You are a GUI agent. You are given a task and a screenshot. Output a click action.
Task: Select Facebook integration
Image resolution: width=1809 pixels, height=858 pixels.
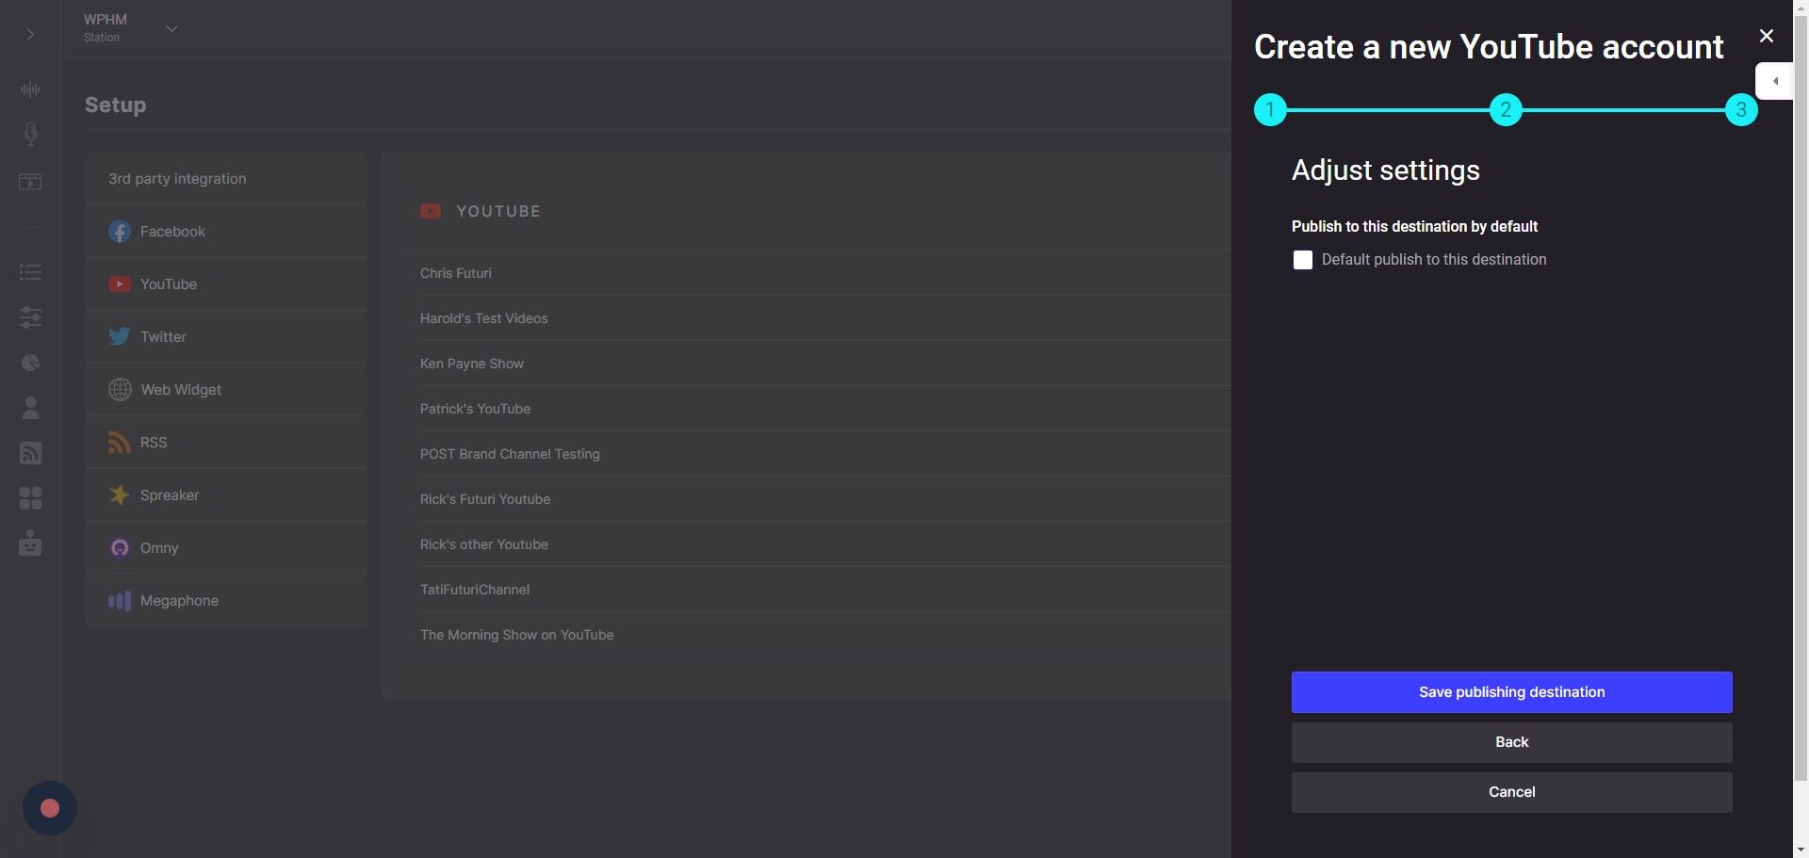225,232
